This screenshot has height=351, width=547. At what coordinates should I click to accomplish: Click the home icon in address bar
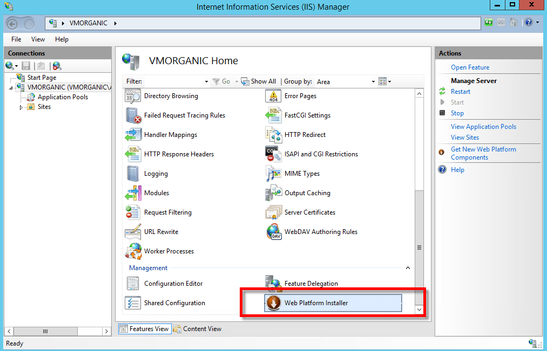[513, 23]
